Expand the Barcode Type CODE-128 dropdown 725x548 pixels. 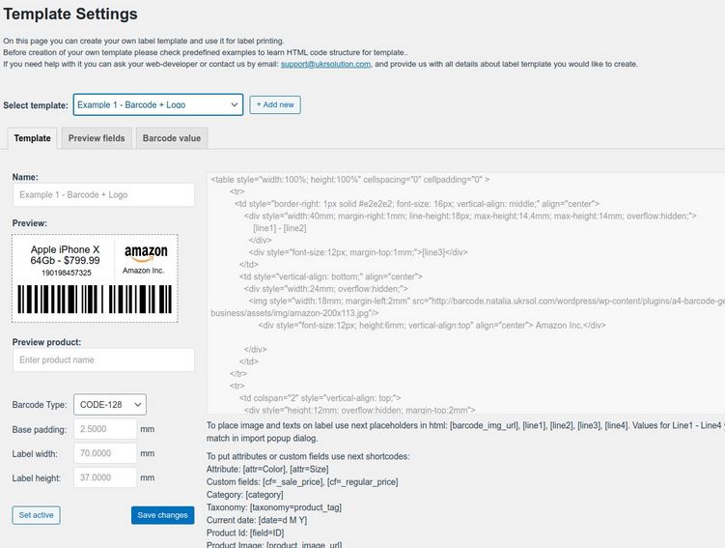(110, 405)
